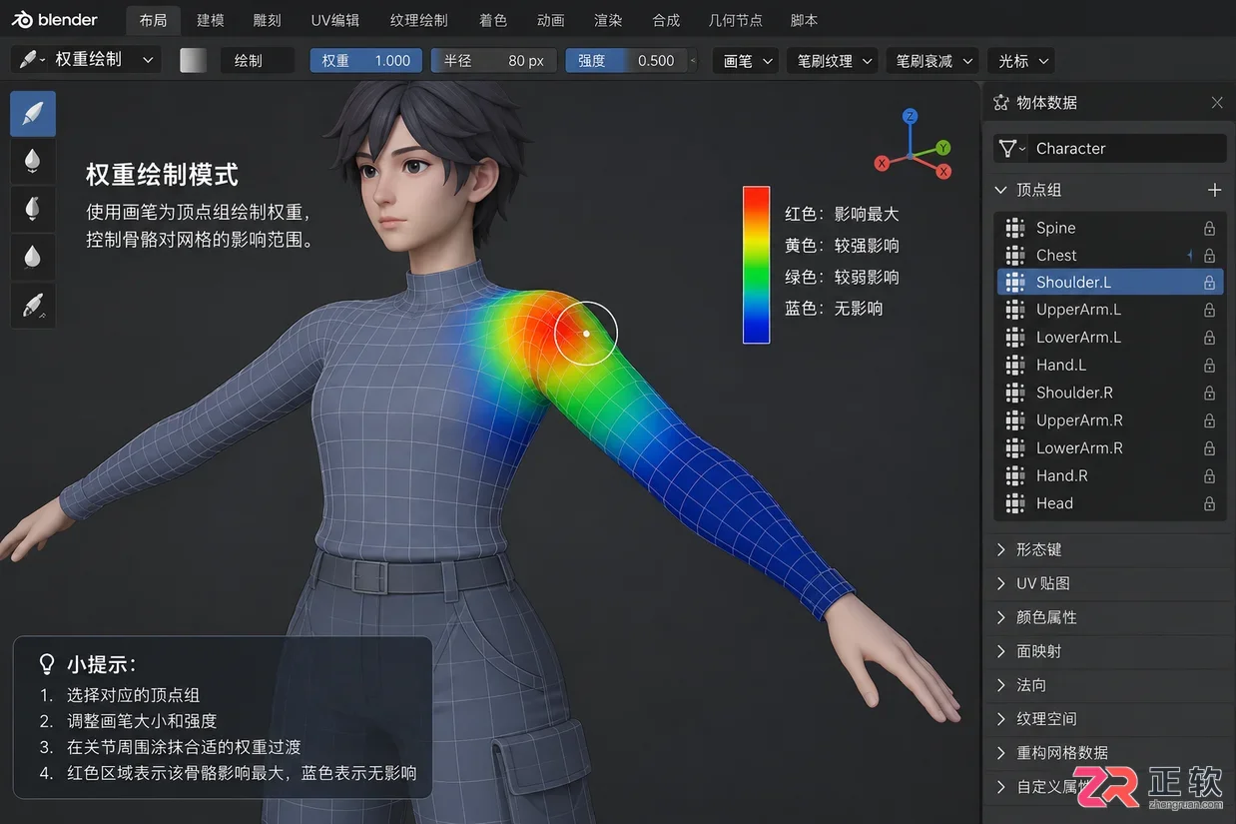Switch to the 动画 workspace tab
1236x824 pixels.
click(x=550, y=20)
